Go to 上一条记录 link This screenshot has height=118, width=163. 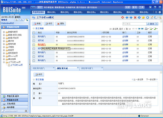138,80
